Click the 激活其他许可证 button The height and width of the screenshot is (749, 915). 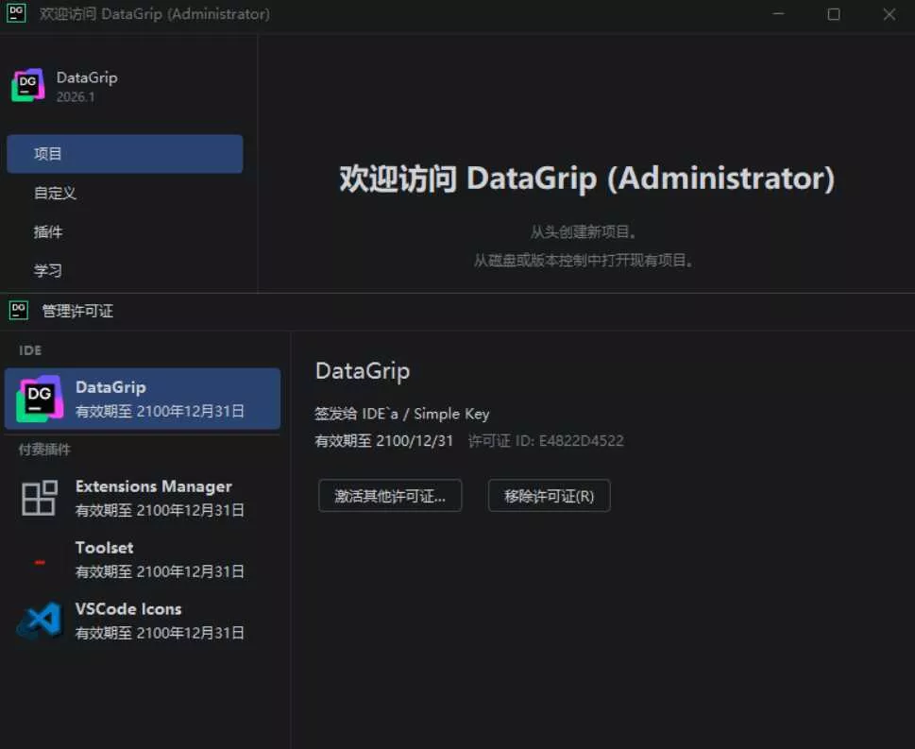(390, 495)
